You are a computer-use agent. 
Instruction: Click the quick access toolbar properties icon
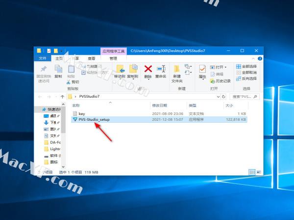[x=49, y=51]
